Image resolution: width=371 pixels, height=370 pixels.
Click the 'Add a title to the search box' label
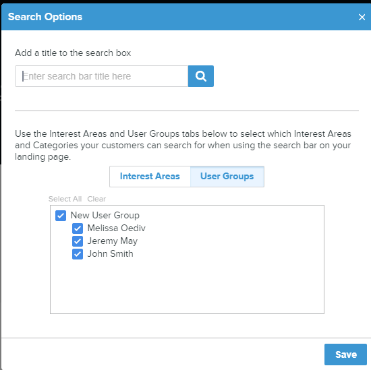tap(73, 53)
